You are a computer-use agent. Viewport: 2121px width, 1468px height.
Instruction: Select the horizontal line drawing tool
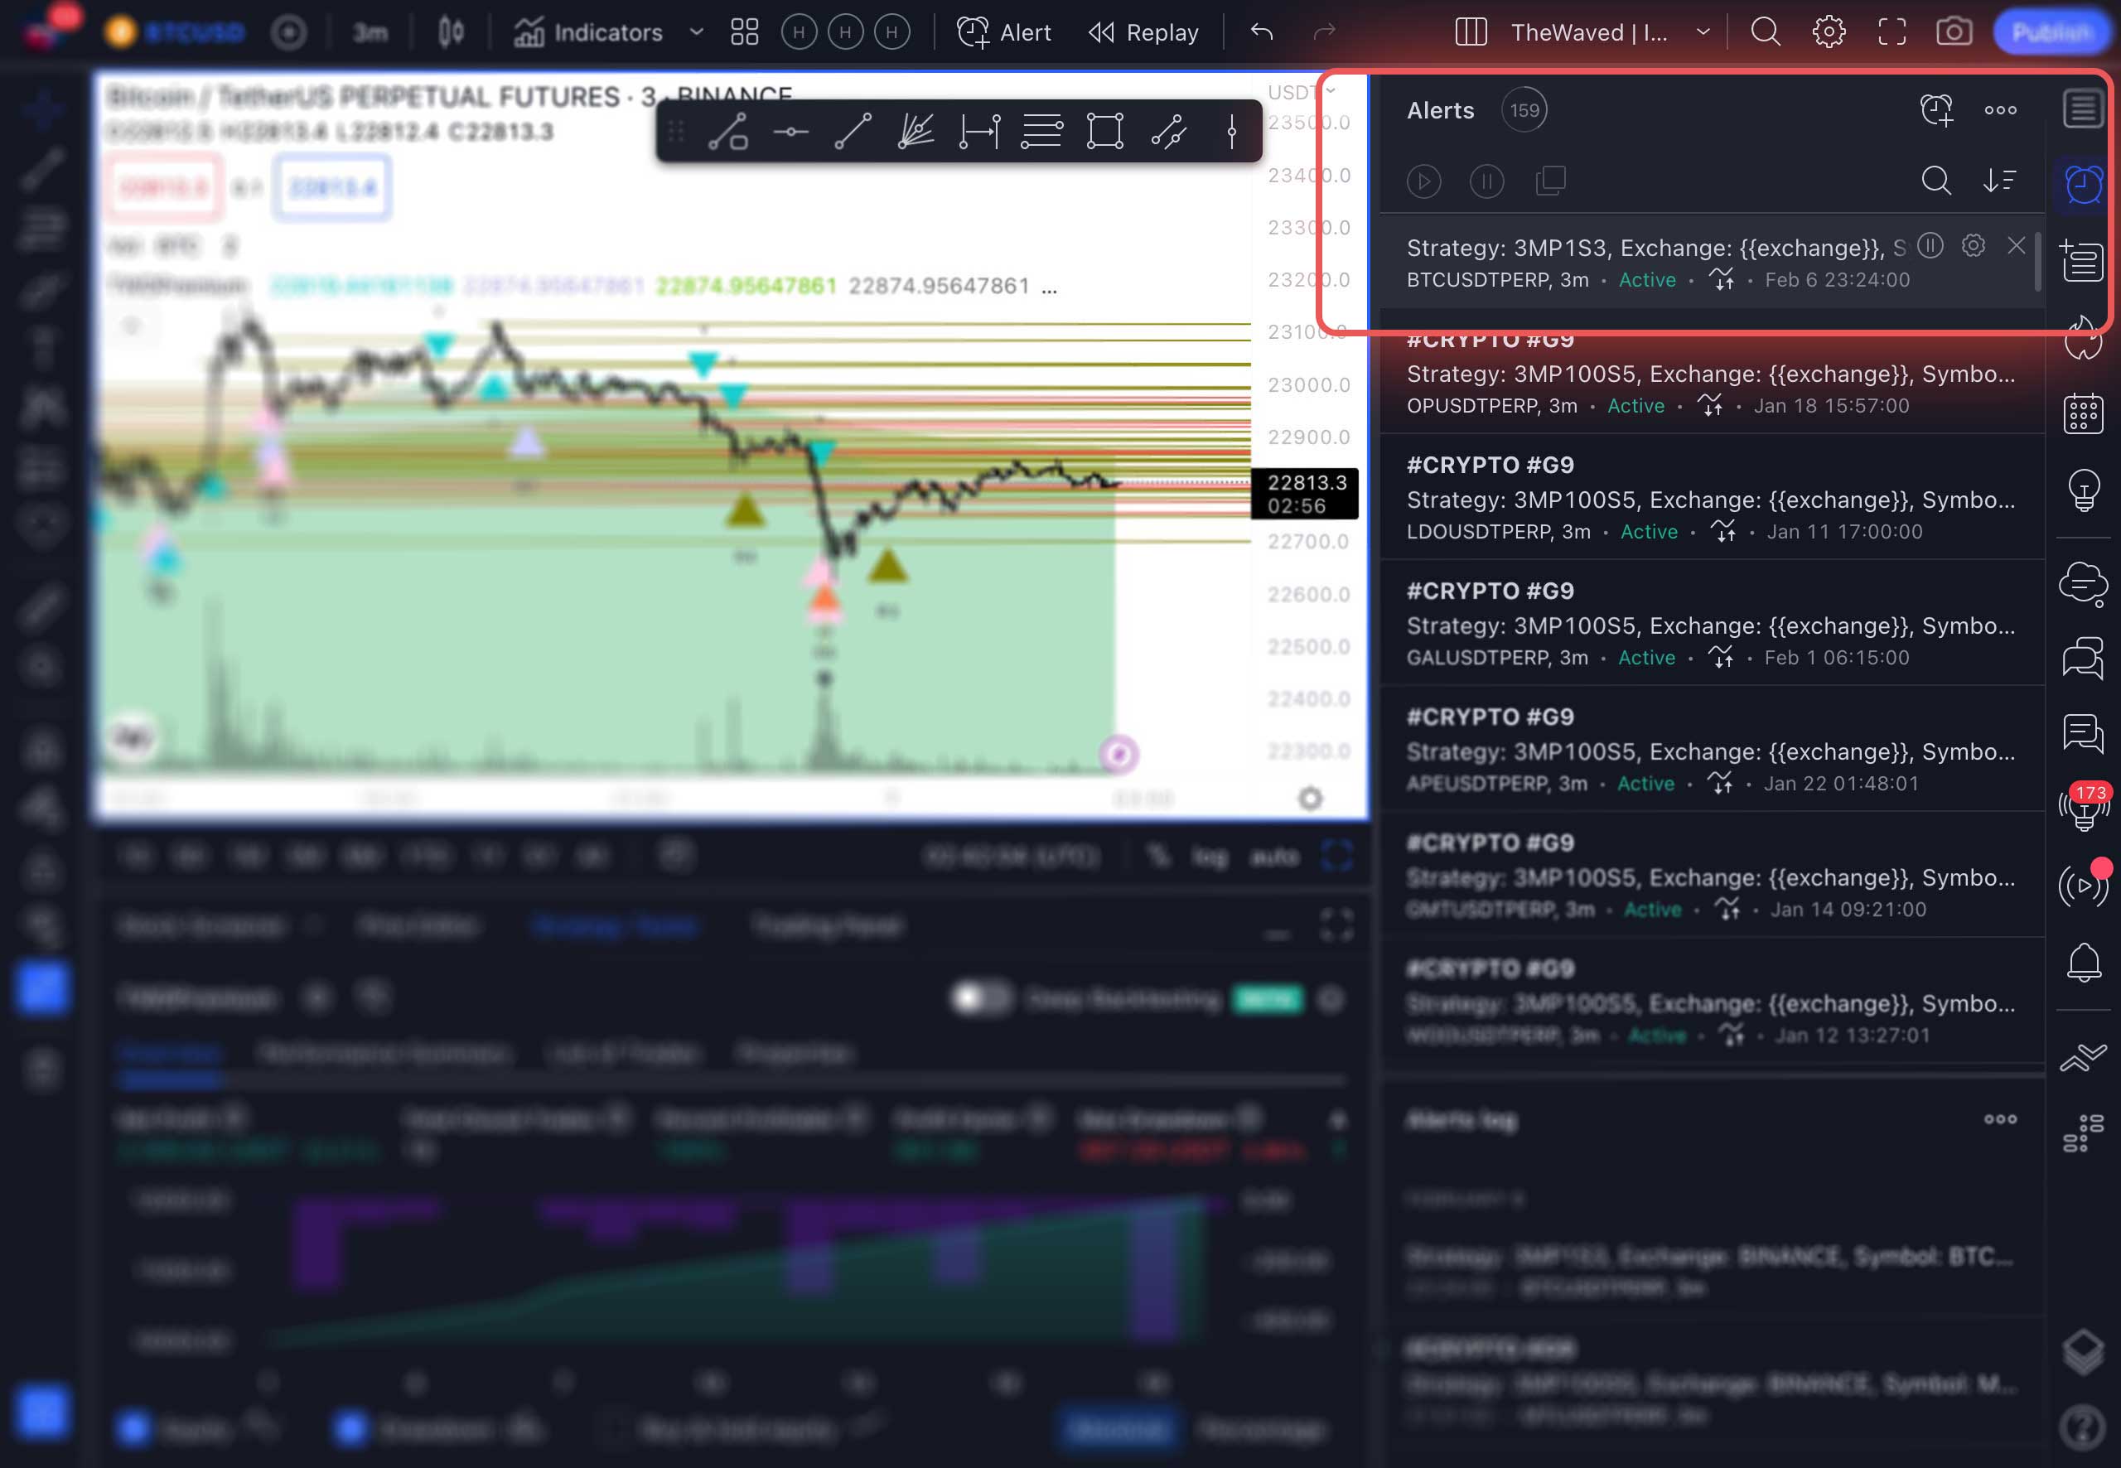coord(791,133)
